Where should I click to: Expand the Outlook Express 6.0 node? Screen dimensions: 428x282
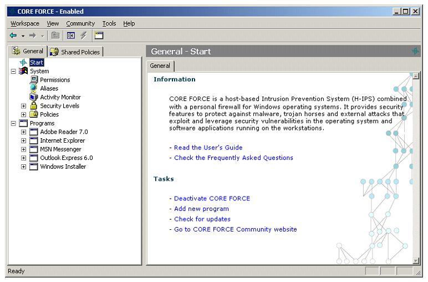(x=23, y=158)
